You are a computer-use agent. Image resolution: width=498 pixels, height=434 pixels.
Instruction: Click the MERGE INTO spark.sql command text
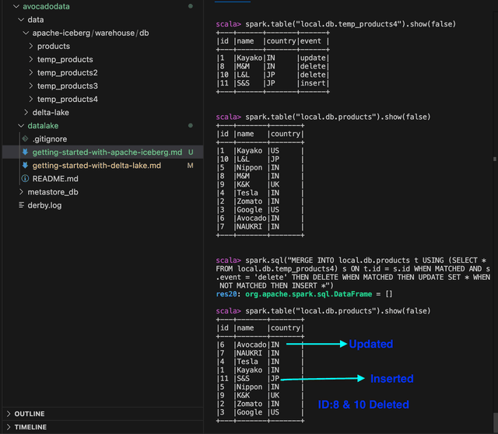pos(353,273)
